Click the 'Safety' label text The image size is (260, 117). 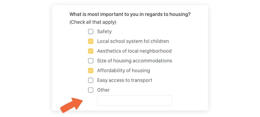[104, 31]
